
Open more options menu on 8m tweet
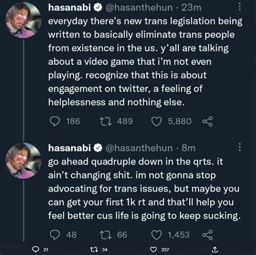click(x=240, y=147)
